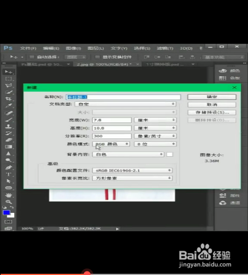This screenshot has height=275, width=248.
Task: Select the Gradient tool
Action: pyautogui.click(x=8, y=147)
